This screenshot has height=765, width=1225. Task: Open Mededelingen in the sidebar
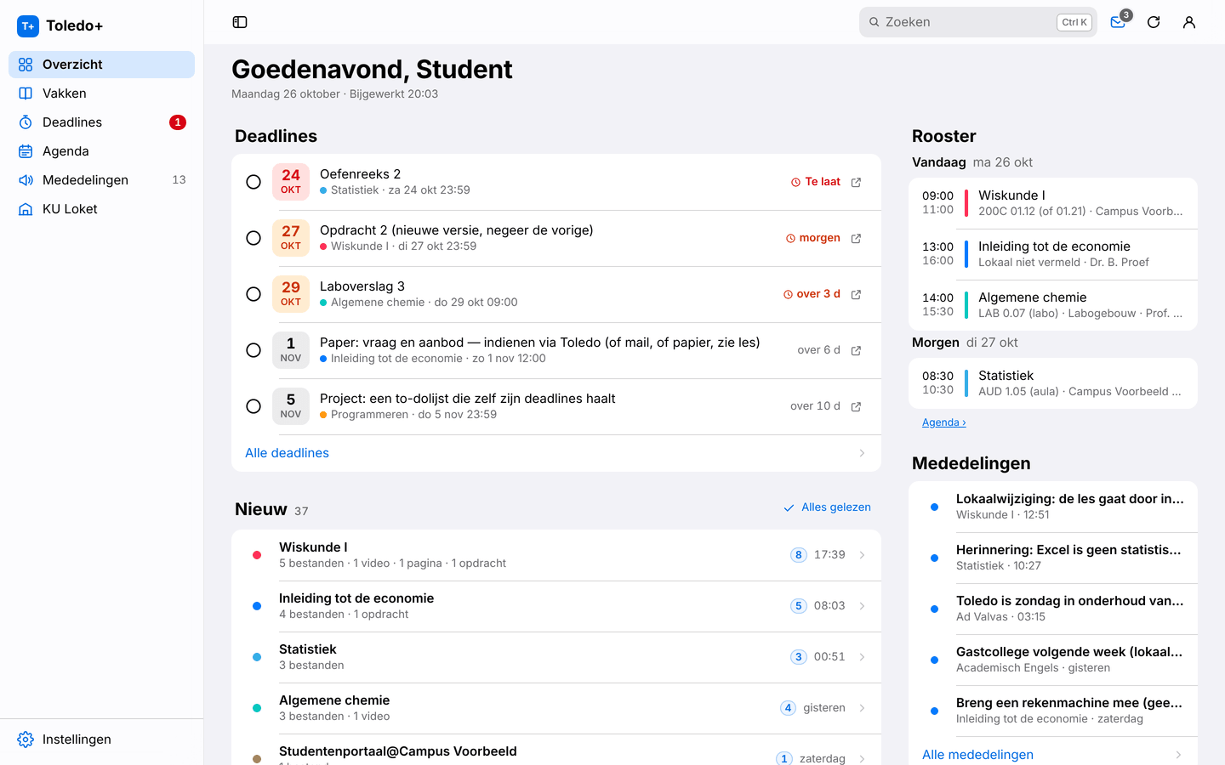101,180
